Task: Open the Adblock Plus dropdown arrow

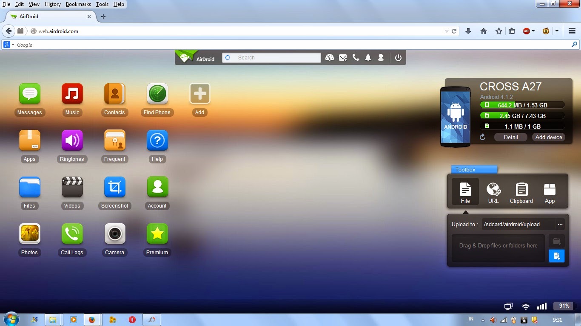Action: pyautogui.click(x=533, y=31)
